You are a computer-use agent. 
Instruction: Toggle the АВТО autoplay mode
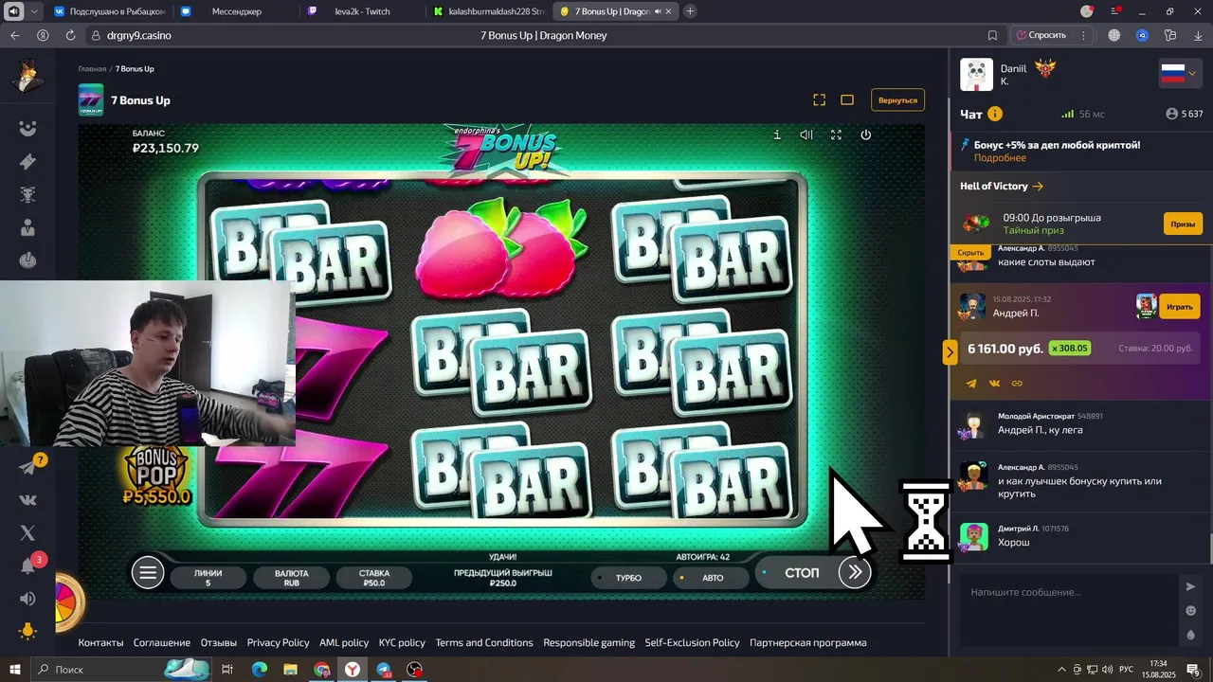pyautogui.click(x=713, y=577)
